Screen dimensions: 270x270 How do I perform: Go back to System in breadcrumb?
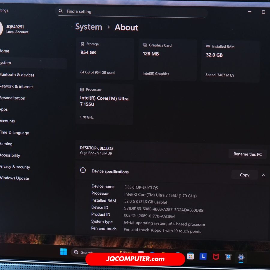pos(89,27)
